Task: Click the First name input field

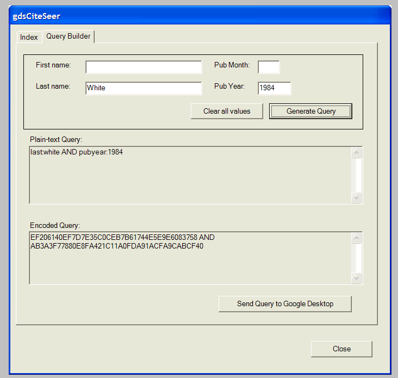Action: [144, 67]
